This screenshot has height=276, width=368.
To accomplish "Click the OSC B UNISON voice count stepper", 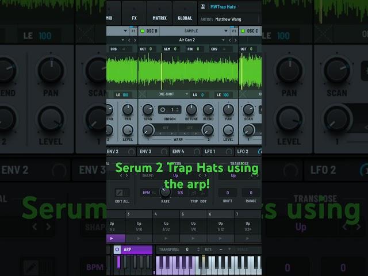I will (x=177, y=110).
